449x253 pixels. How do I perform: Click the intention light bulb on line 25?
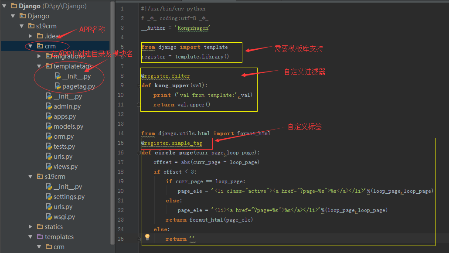(x=147, y=237)
